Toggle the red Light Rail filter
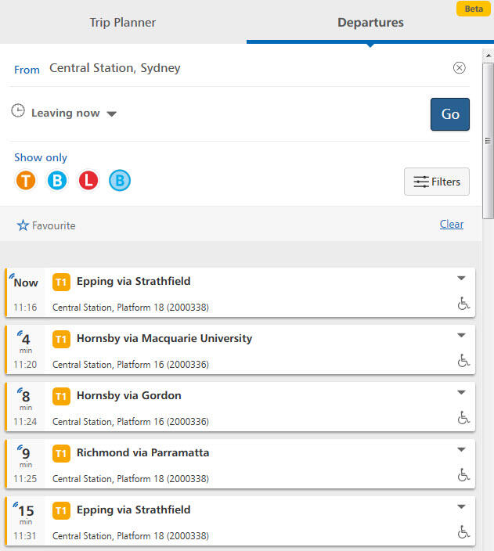 pos(88,180)
